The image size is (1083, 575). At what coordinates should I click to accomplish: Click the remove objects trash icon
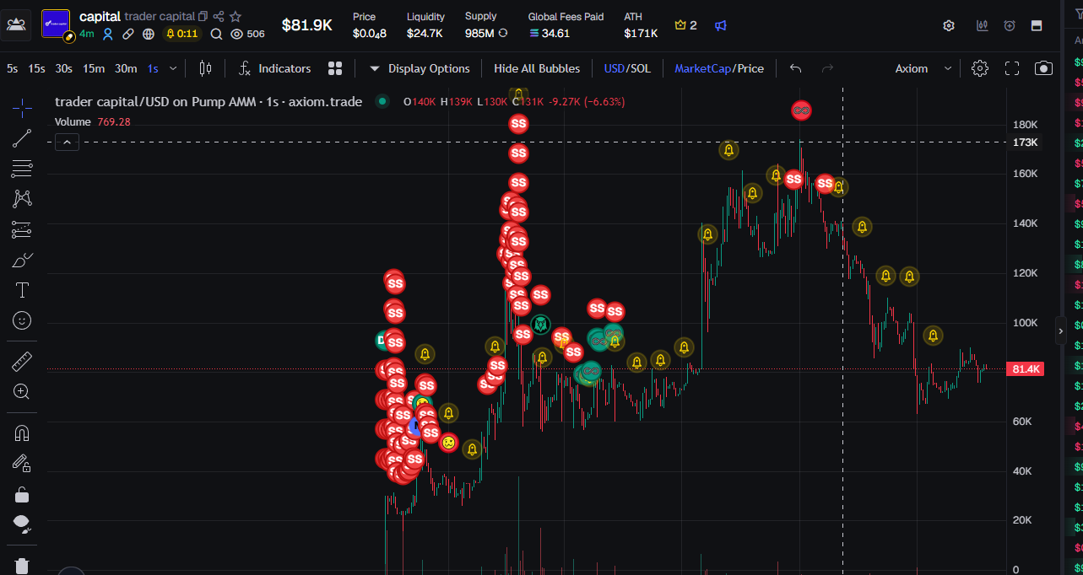click(x=22, y=566)
